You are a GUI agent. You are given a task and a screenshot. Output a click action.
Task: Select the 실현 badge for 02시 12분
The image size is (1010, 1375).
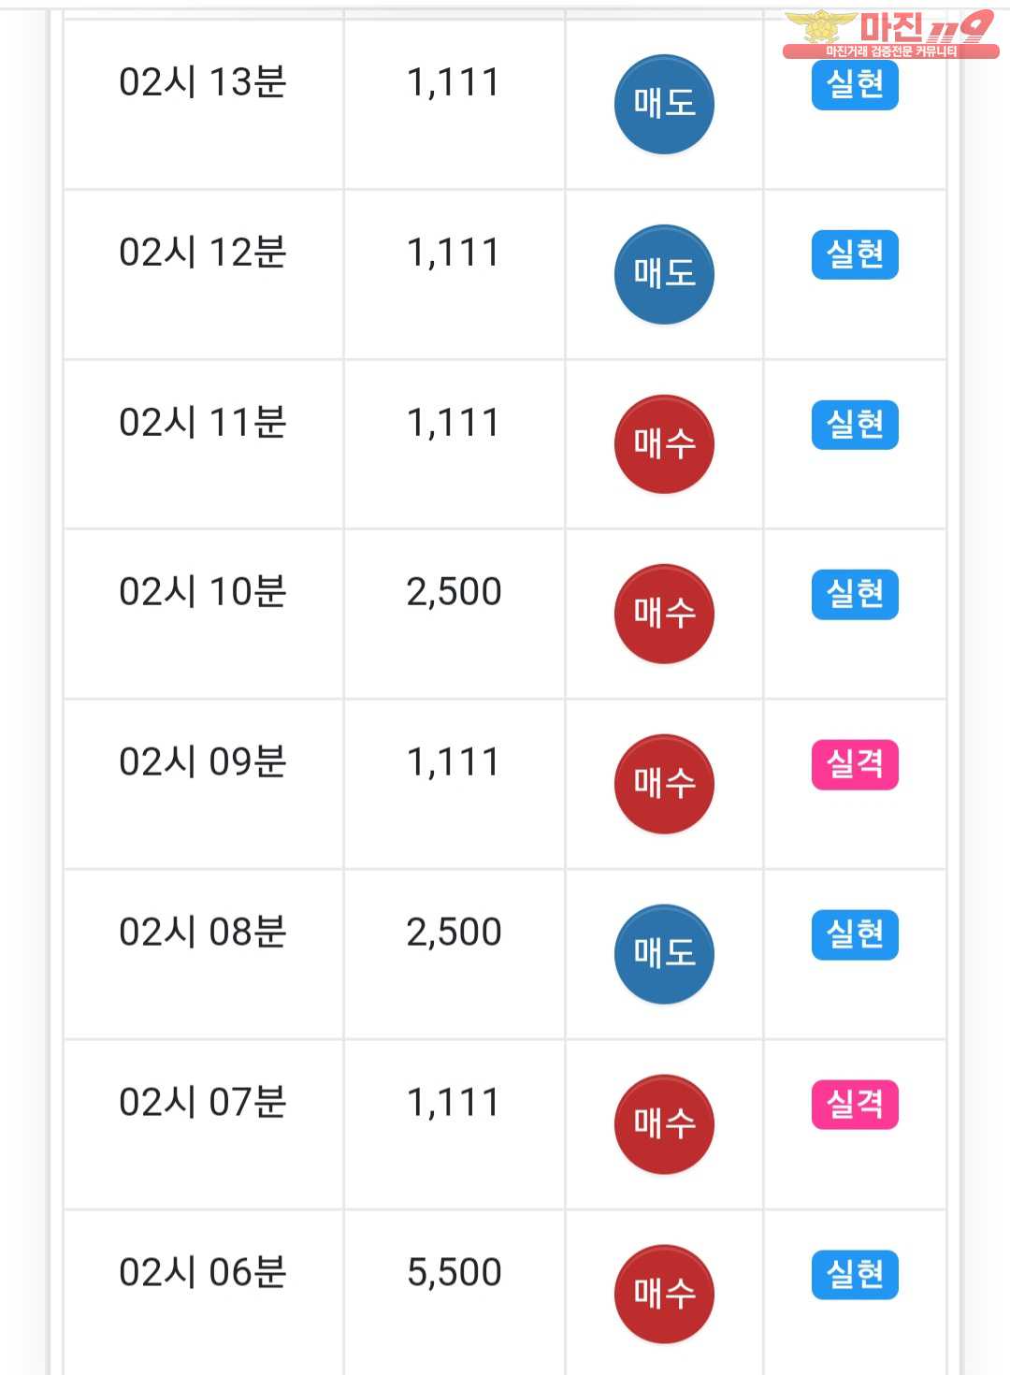pyautogui.click(x=855, y=254)
